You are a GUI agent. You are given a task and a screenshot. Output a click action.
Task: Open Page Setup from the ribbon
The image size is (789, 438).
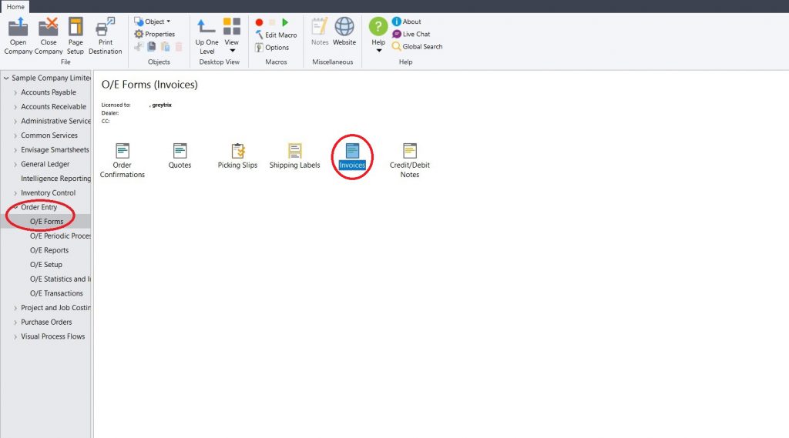76,35
